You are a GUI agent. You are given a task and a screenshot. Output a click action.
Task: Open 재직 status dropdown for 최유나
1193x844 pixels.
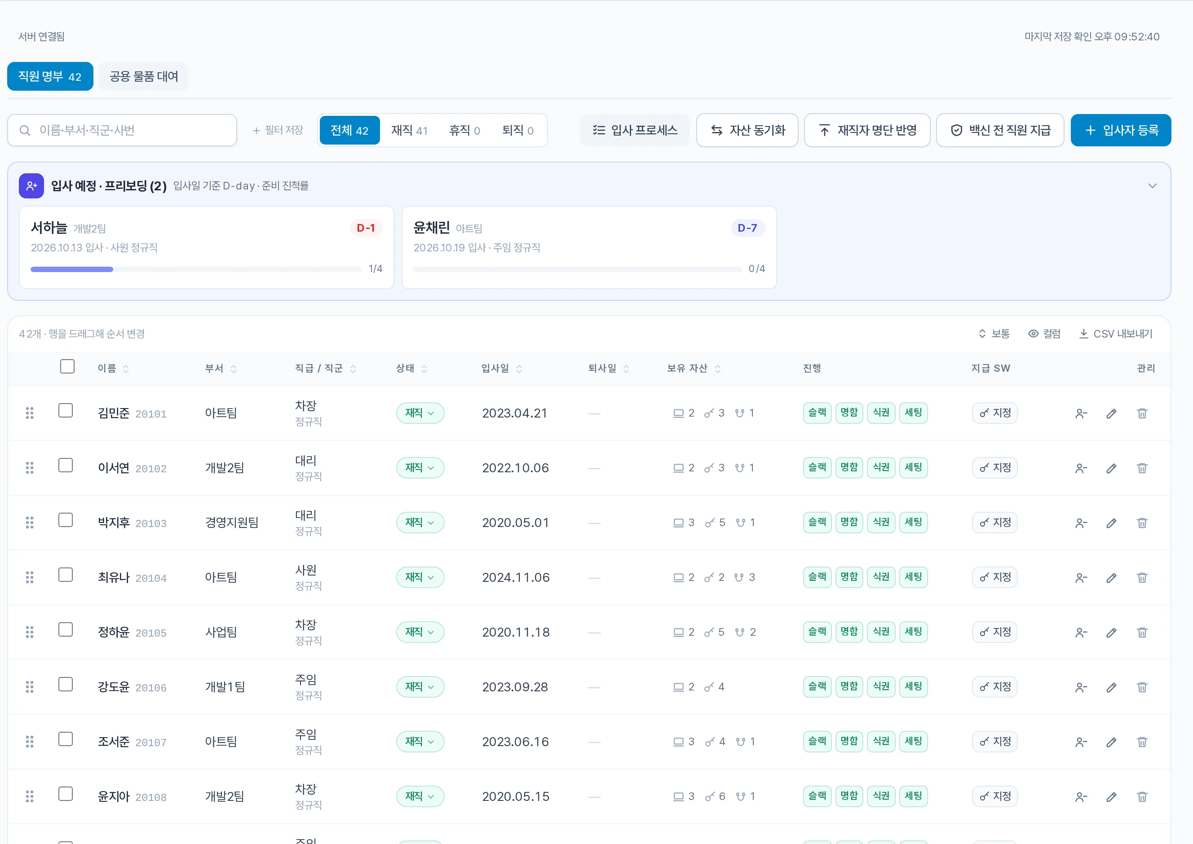[x=420, y=577]
